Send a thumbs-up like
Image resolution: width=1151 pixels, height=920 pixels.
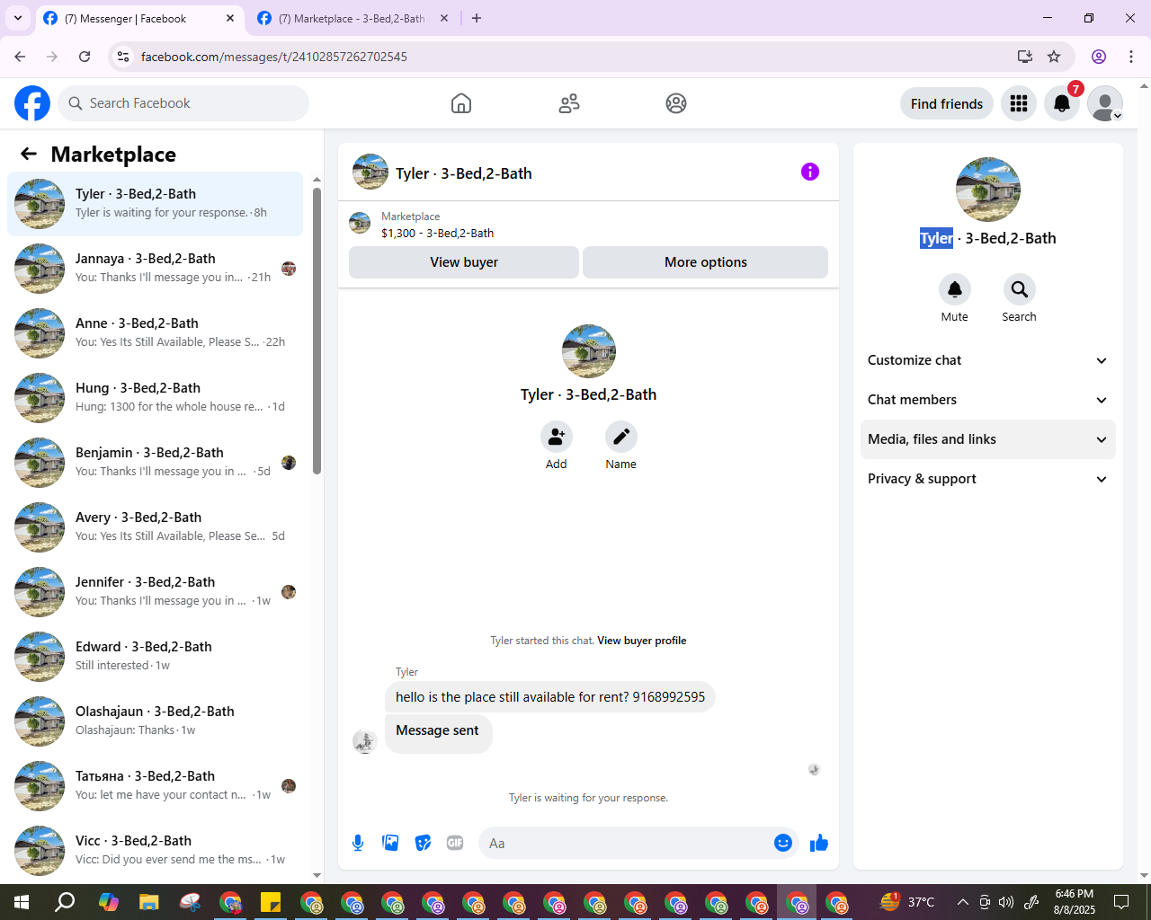coord(819,843)
